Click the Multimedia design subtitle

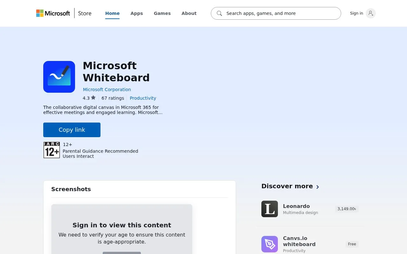click(300, 213)
